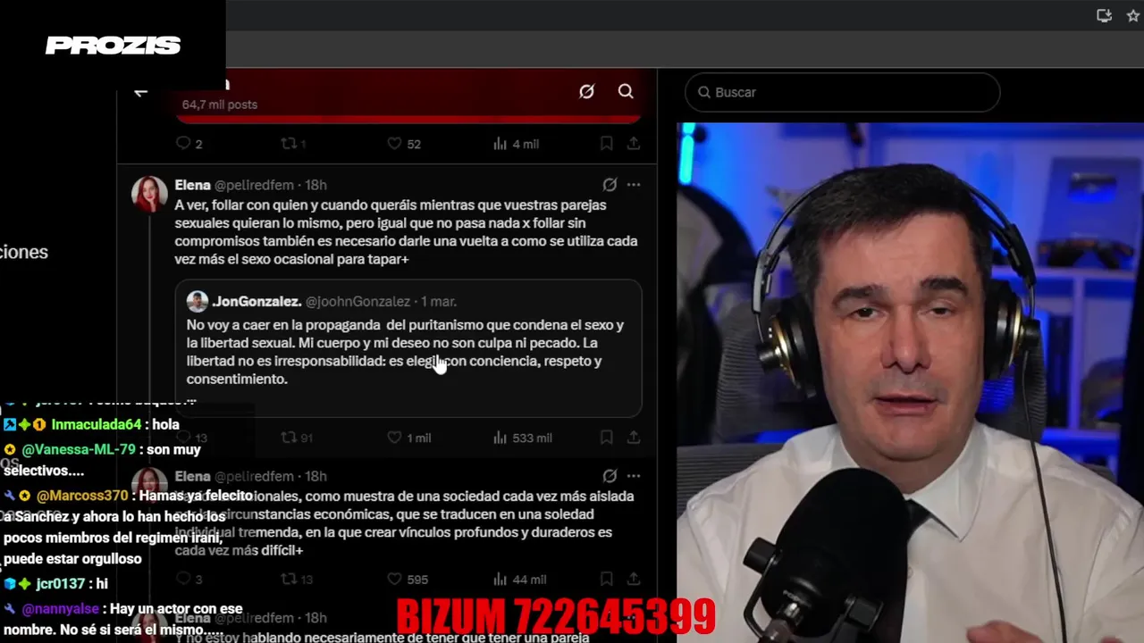Select chat user Inmaculada64

point(96,424)
